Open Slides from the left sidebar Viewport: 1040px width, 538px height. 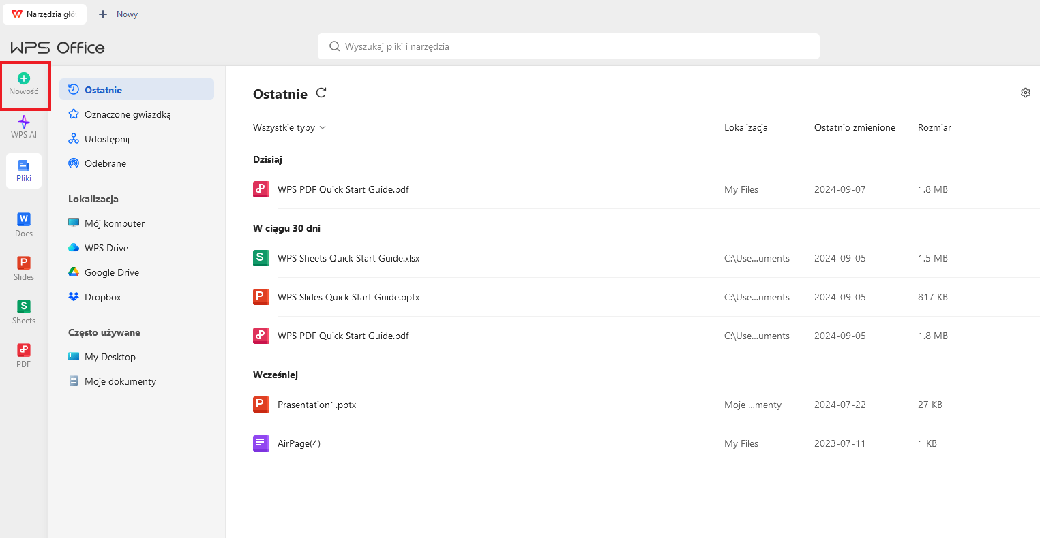(24, 268)
